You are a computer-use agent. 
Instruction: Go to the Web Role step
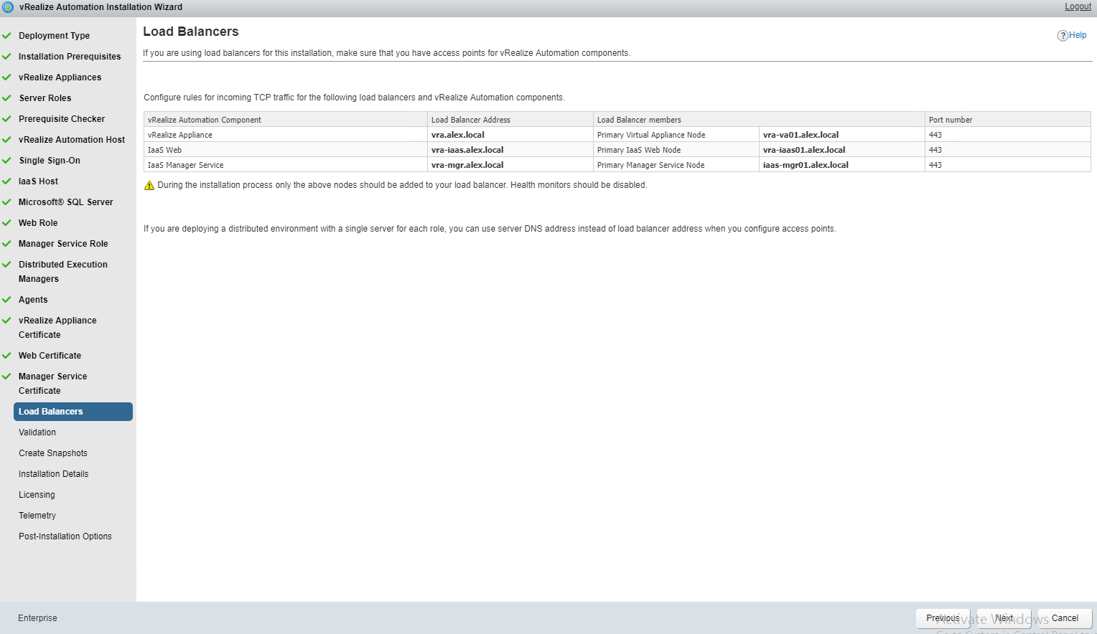click(38, 223)
